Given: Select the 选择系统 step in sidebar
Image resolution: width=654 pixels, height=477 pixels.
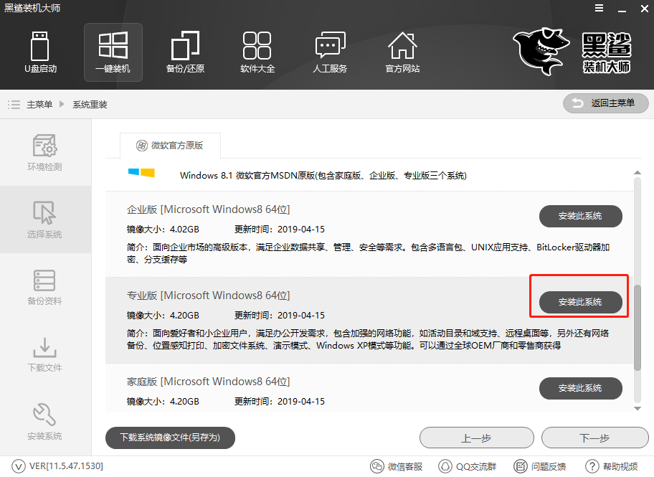Looking at the screenshot, I should coord(45,219).
